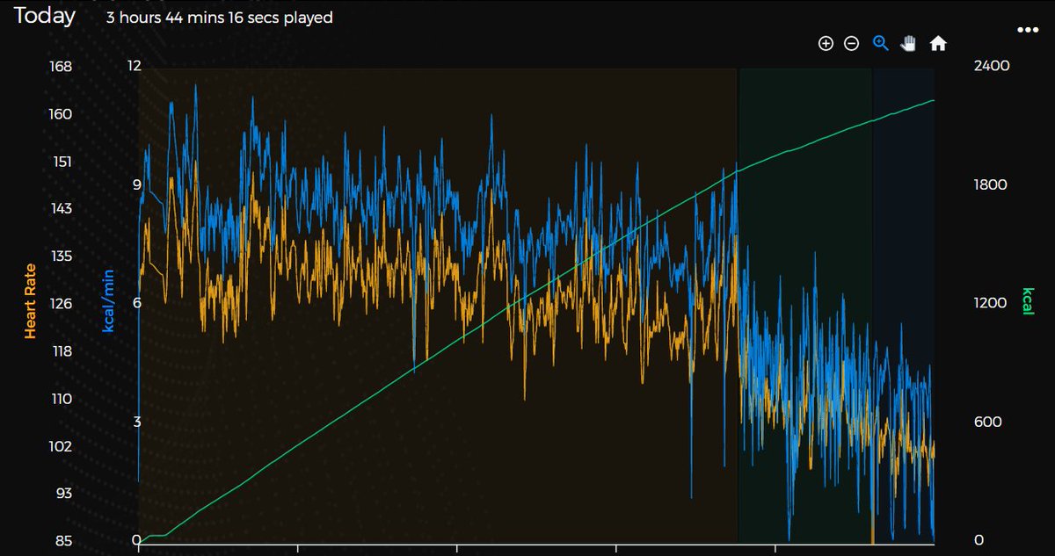Click the blue 'kcal/min' axis label
Screen dimensions: 1055x556
pyautogui.click(x=110, y=300)
